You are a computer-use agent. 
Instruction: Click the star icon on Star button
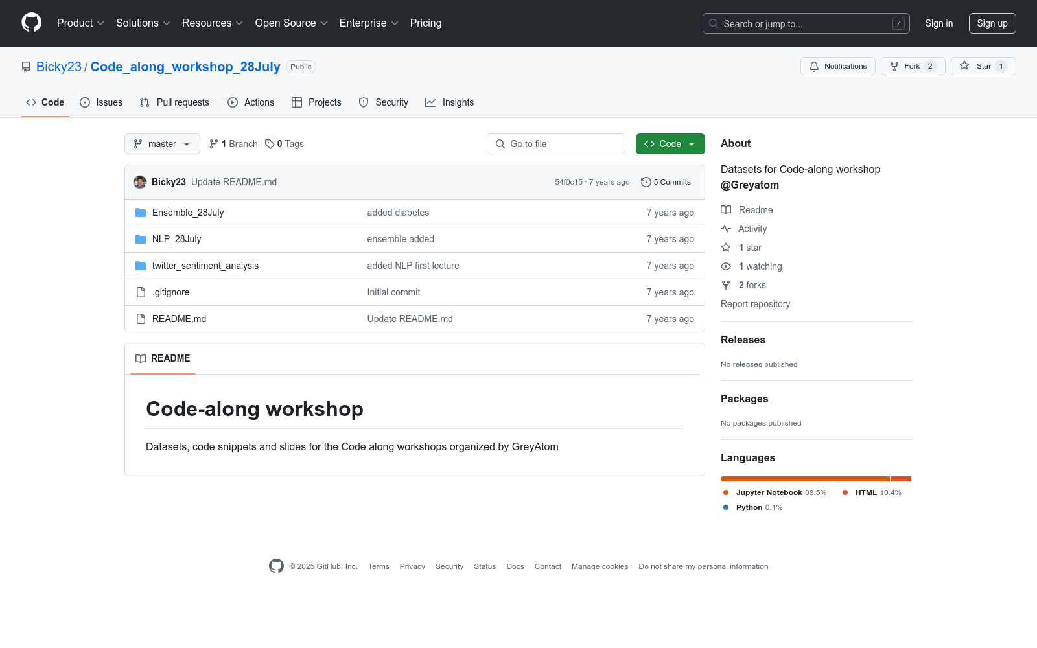point(964,65)
